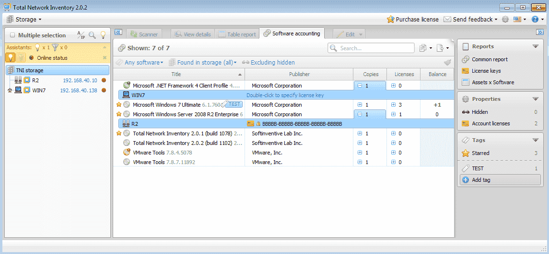The width and height of the screenshot is (549, 254).
Task: Switch to the Table report tab
Action: click(x=237, y=34)
